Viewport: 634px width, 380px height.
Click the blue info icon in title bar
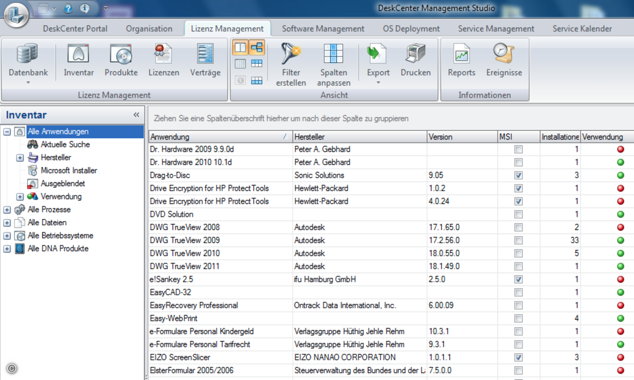85,8
